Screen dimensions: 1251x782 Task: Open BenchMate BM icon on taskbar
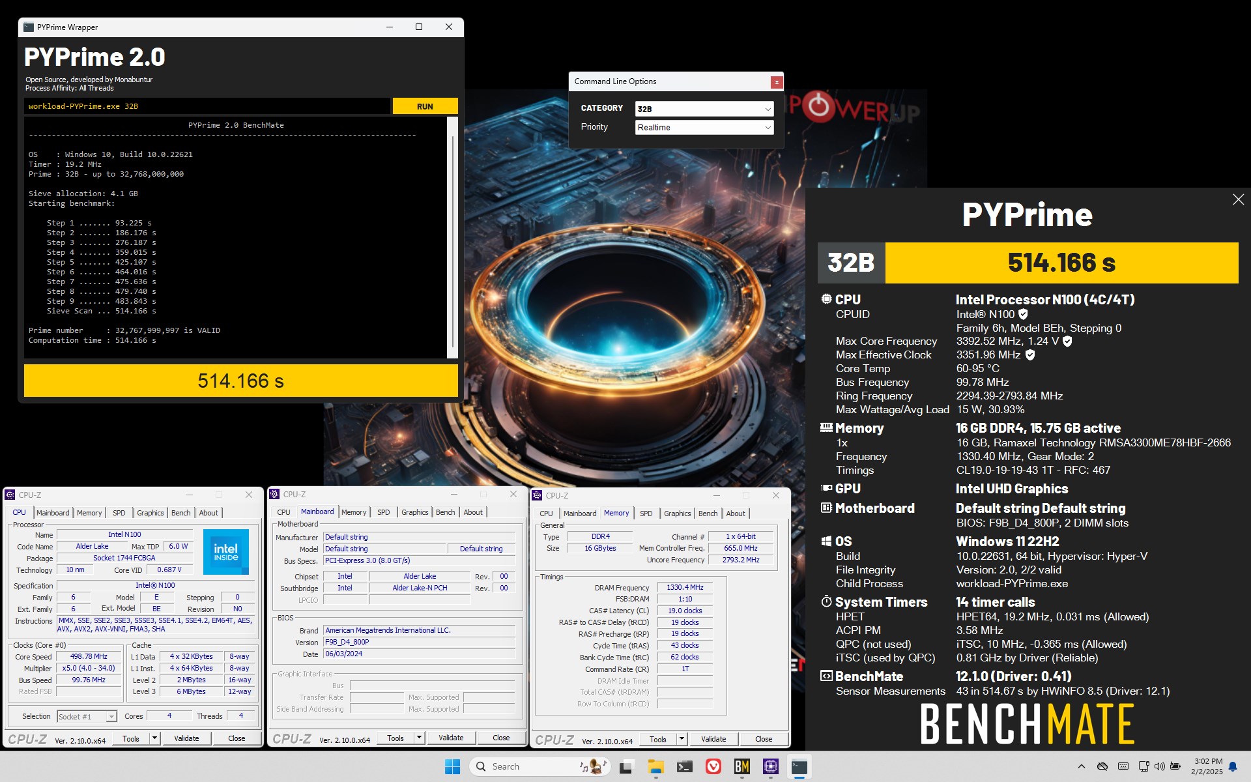(x=742, y=766)
